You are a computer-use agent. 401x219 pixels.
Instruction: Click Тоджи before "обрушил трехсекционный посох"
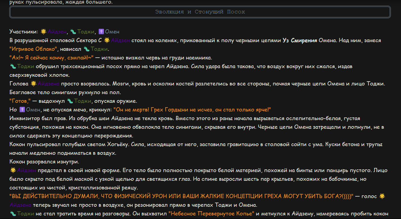(25, 66)
